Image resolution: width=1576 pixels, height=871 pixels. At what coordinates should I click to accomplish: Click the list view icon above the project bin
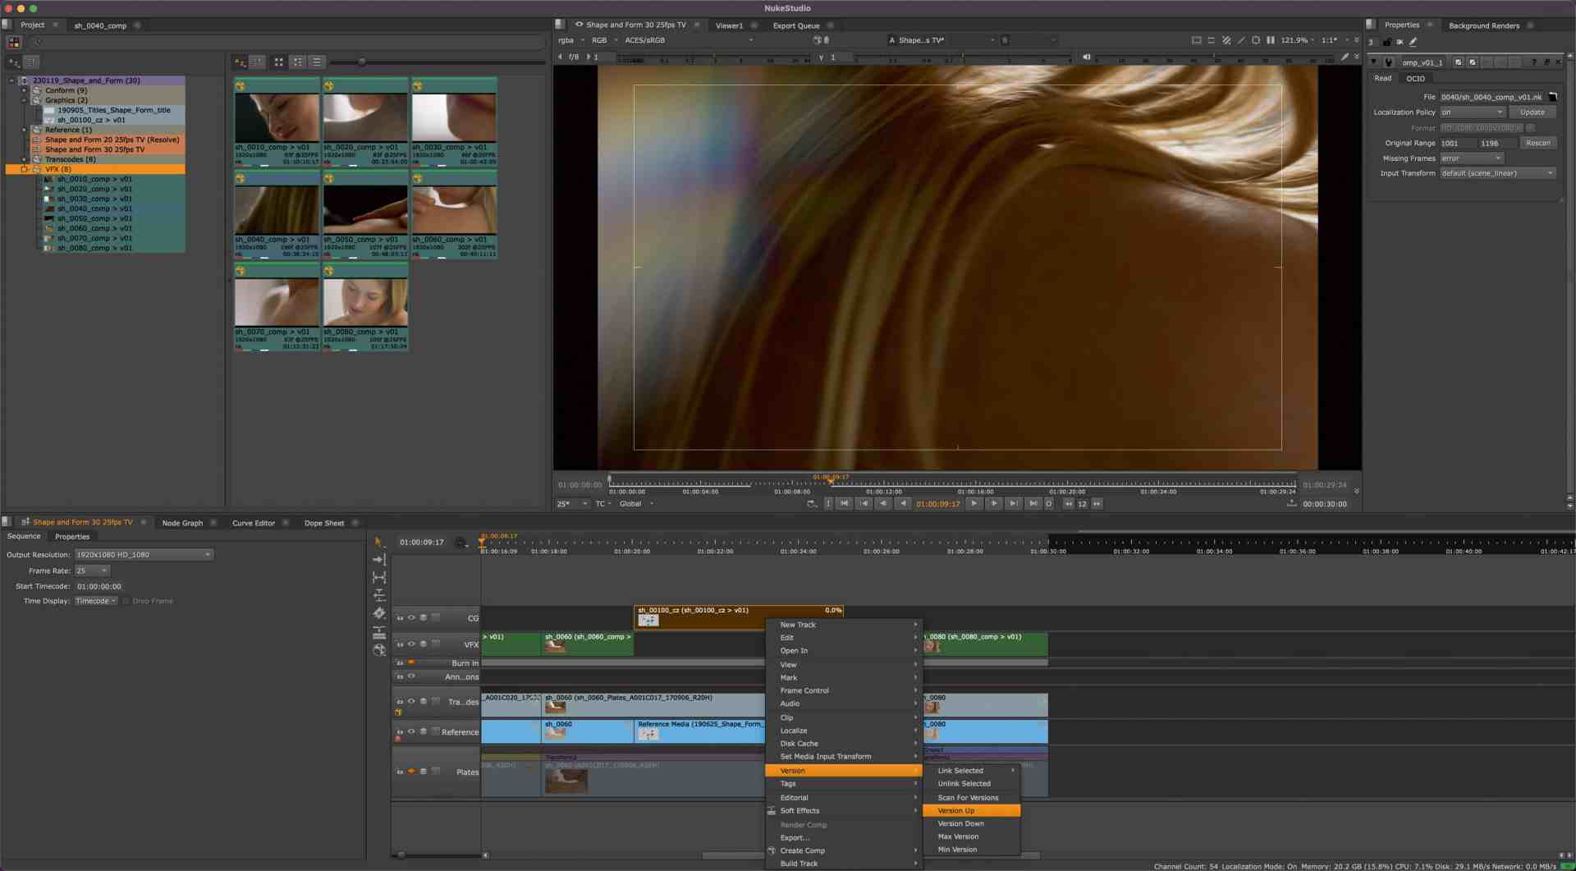pos(316,62)
